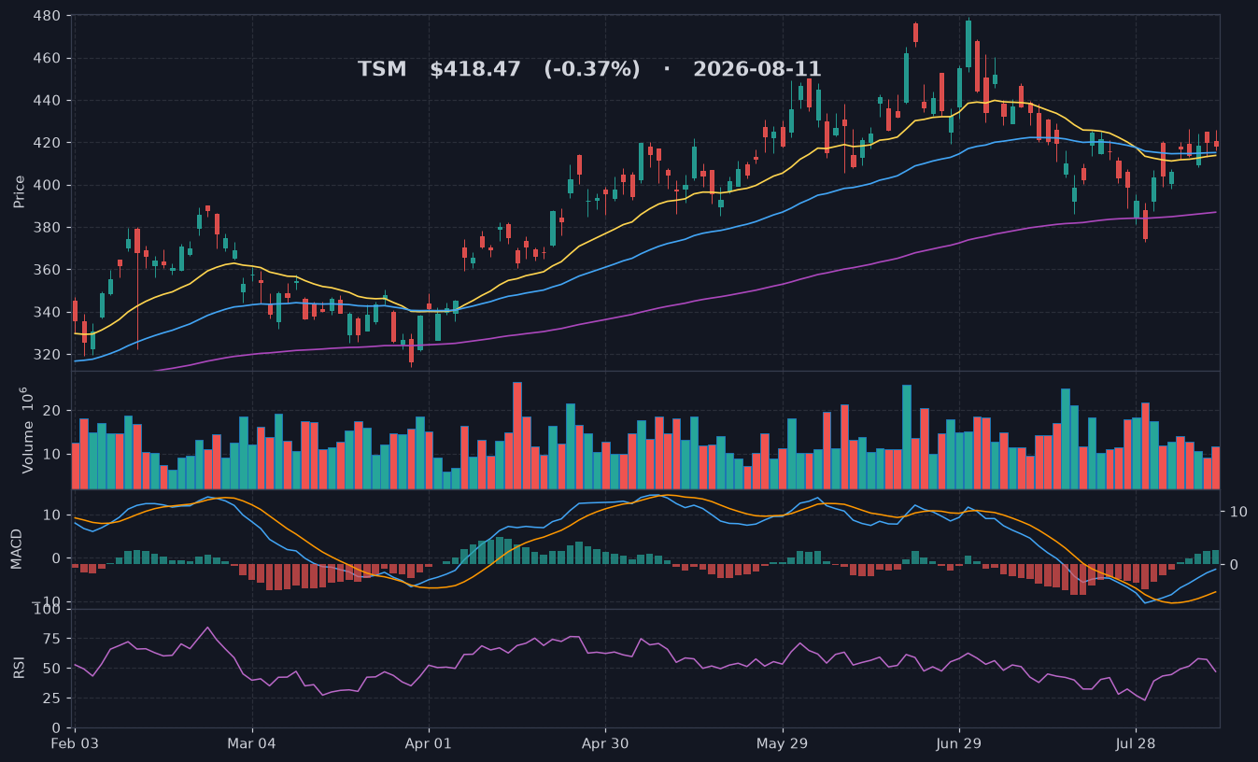Click the 0 tick on the left MACD axis
Viewport: 1258px width, 762px height.
click(x=58, y=558)
